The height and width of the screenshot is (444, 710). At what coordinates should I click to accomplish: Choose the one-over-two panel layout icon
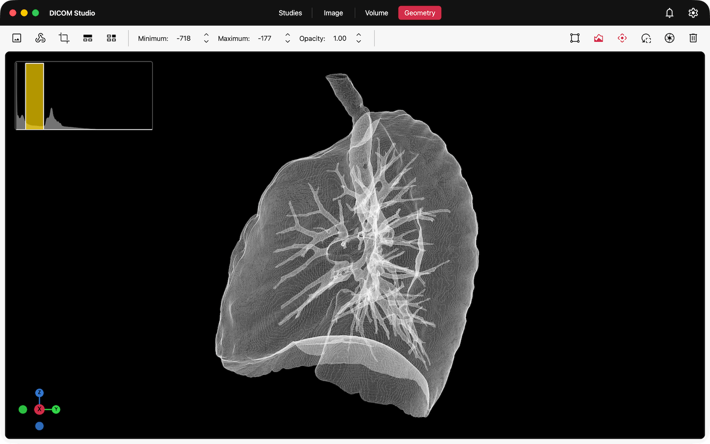(88, 38)
